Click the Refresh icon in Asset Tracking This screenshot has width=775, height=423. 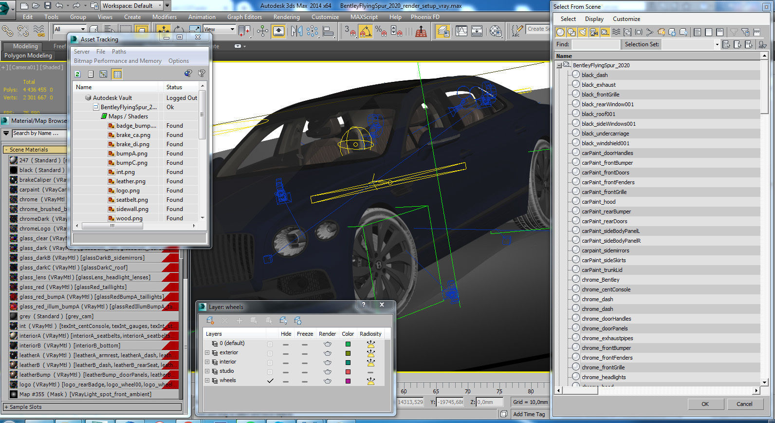coord(77,74)
